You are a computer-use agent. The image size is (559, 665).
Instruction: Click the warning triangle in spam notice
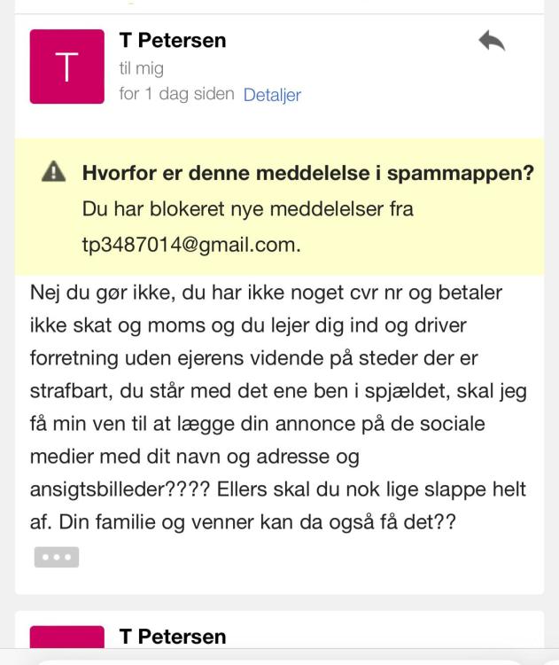coord(54,173)
